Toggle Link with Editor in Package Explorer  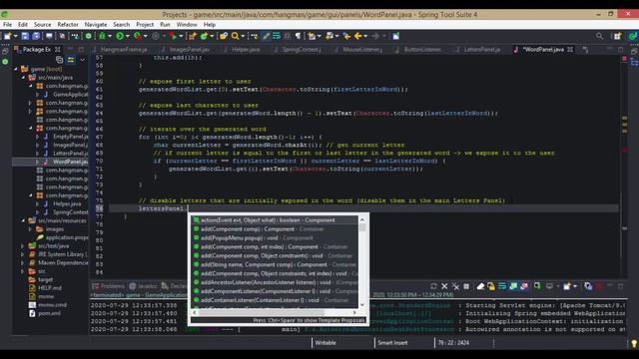coord(71,60)
